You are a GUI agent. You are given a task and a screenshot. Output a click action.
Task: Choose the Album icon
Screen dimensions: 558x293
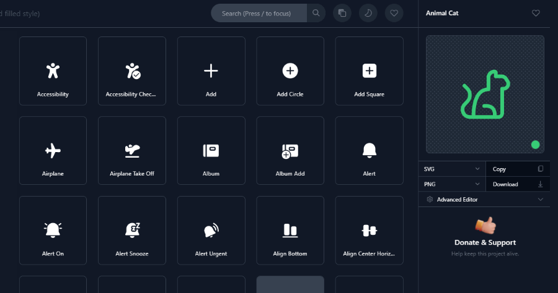[x=211, y=150]
